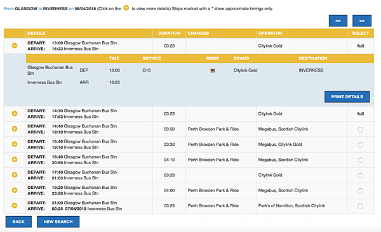Image resolution: width=381 pixels, height=232 pixels.
Task: Click the 04:00 duration value
Action: click(169, 191)
